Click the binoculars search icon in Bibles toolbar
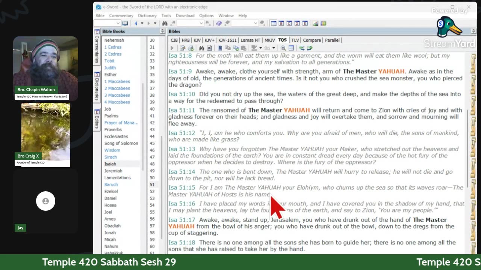 point(201,48)
